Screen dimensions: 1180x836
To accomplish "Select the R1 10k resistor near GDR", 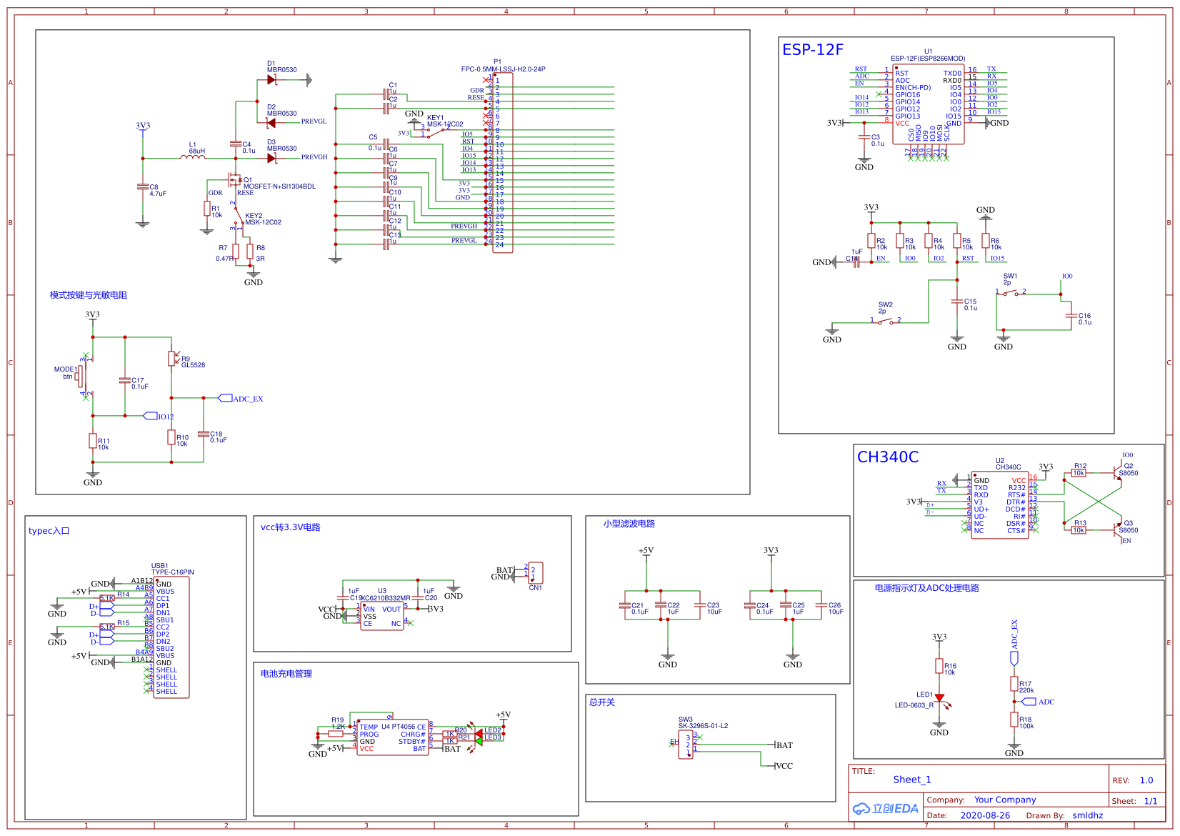I will coord(207,209).
